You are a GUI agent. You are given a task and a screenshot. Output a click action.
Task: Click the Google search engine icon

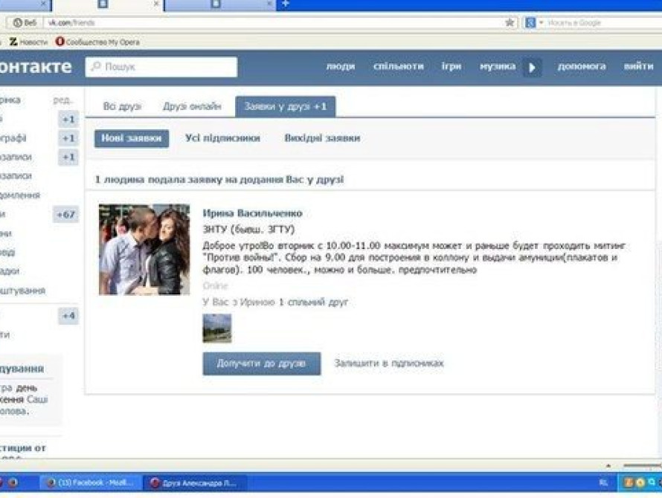pos(530,23)
